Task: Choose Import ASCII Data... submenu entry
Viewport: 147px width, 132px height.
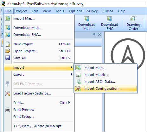Action: click(105, 82)
